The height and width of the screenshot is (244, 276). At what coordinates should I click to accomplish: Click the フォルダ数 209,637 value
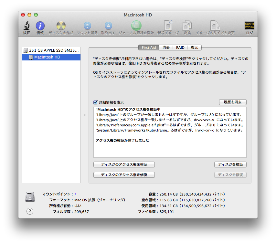click(82, 212)
